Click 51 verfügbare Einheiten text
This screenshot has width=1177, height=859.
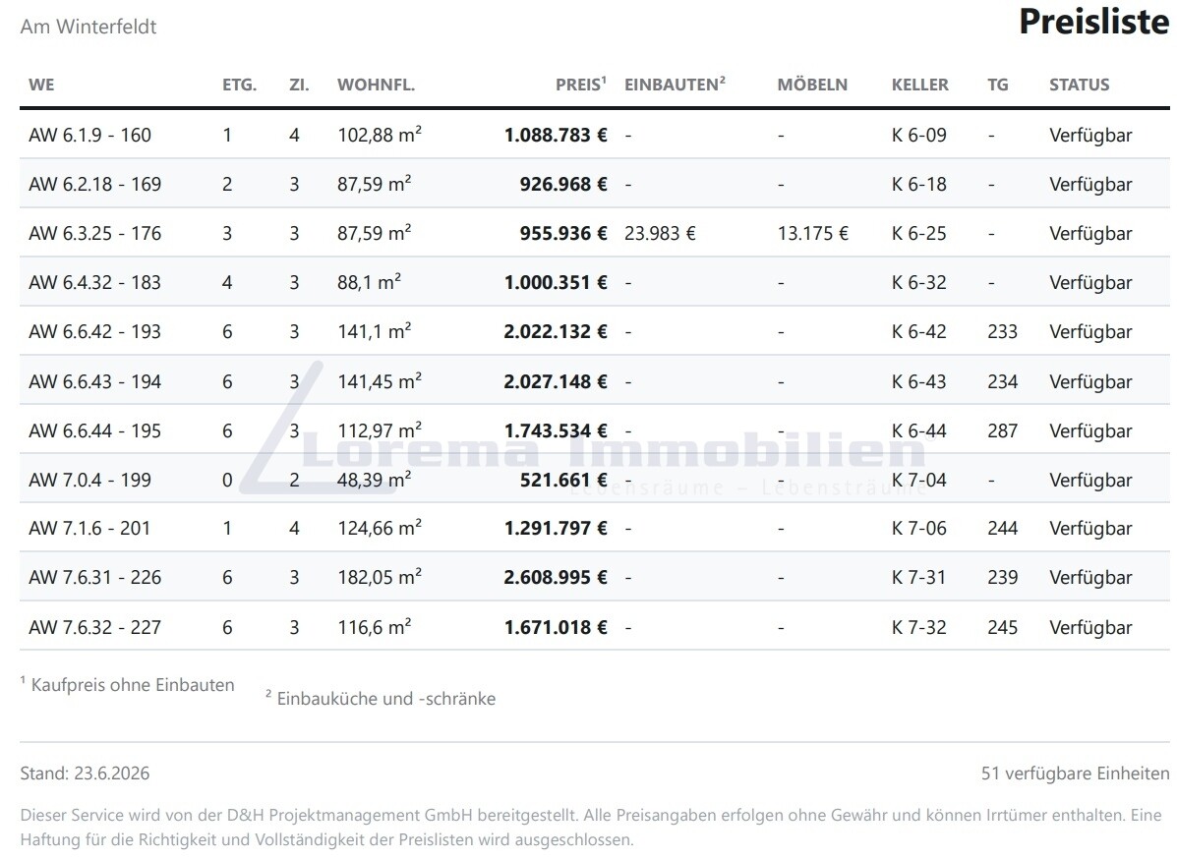point(1075,773)
